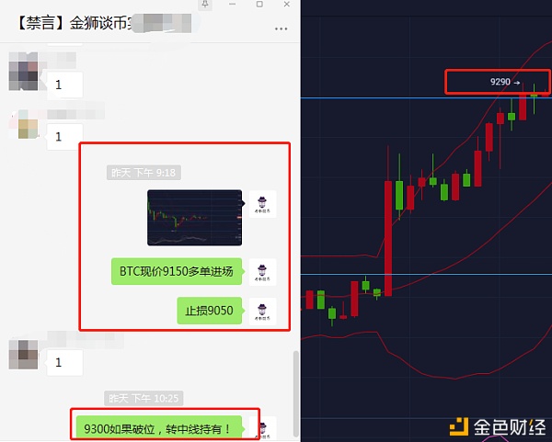Click avatar next to 止损9050 message
Viewport: 552px width, 442px height.
tap(262, 312)
